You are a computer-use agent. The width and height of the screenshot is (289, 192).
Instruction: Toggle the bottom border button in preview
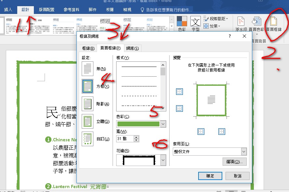179,108
